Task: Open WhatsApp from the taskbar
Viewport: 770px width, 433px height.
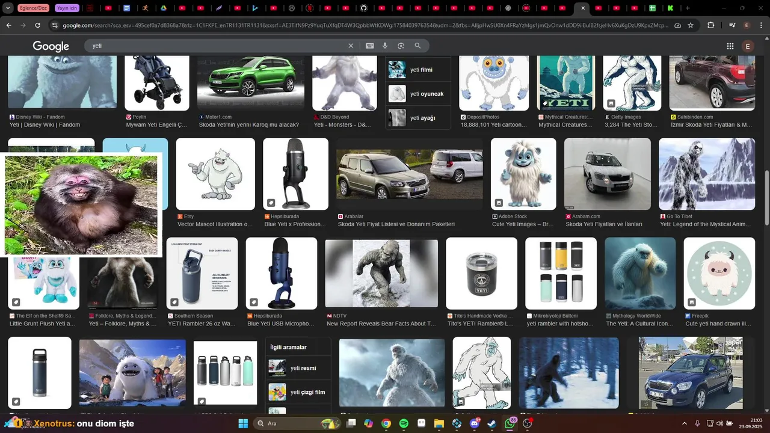Action: click(x=510, y=423)
